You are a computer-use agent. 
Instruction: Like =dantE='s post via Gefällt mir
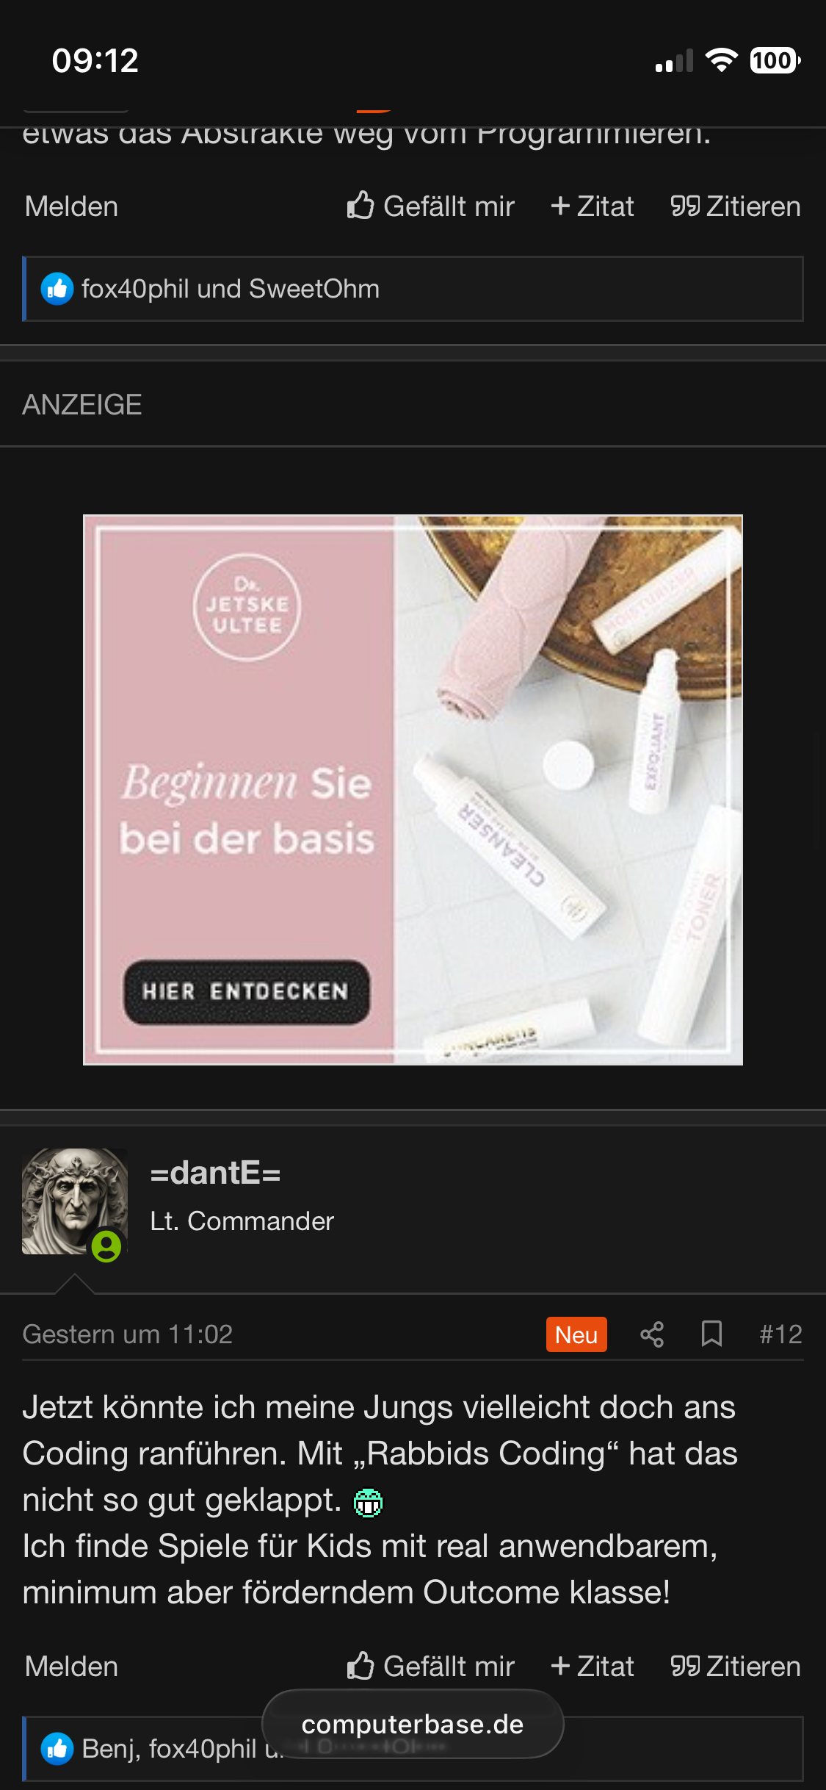[x=430, y=1667]
